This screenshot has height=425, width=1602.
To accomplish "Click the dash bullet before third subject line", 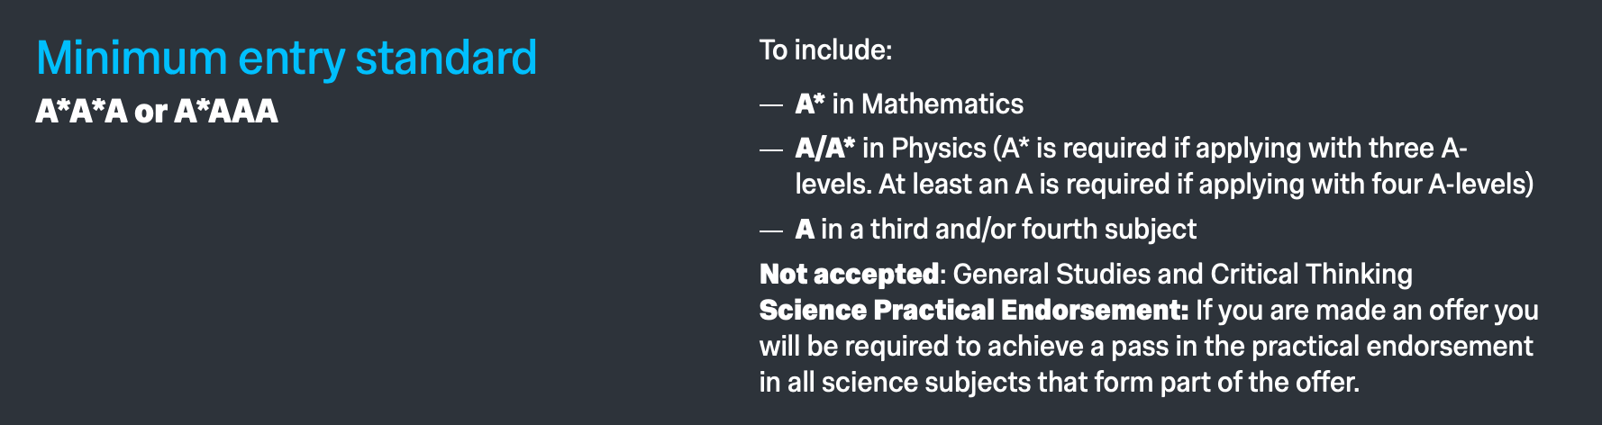I will (770, 230).
